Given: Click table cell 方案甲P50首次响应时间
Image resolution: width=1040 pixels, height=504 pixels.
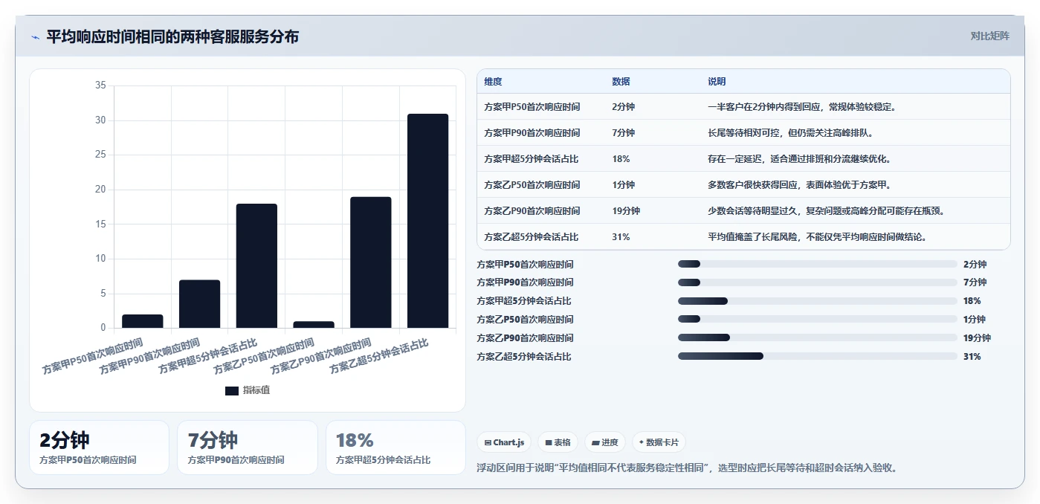Looking at the screenshot, I should click(532, 107).
